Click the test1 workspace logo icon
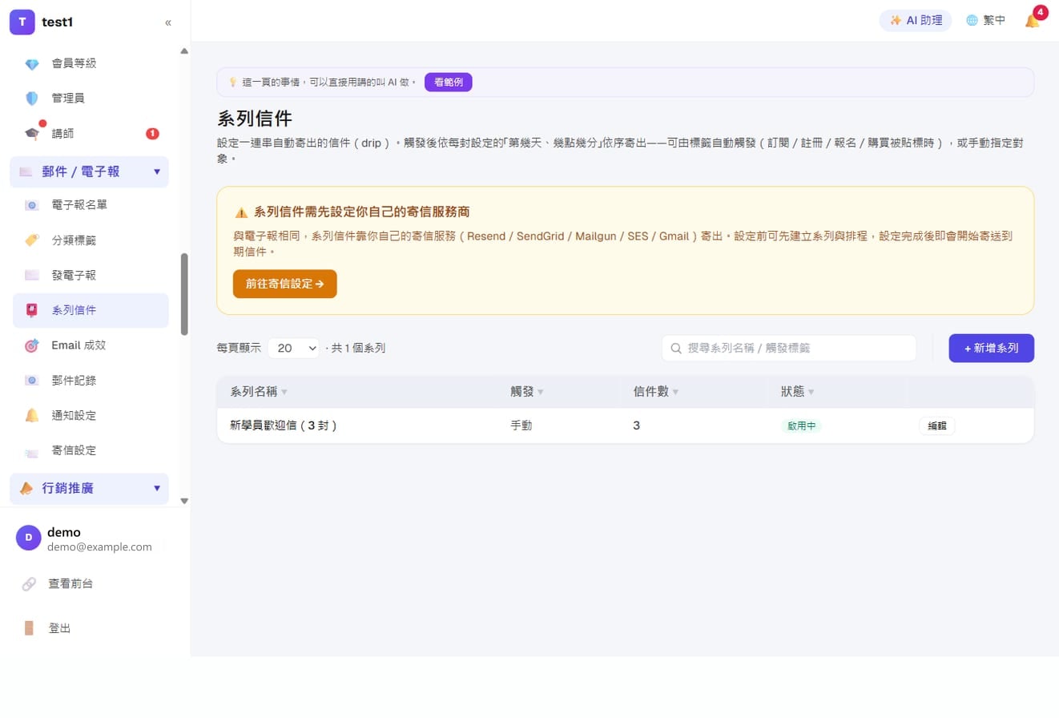The width and height of the screenshot is (1059, 718). click(22, 22)
